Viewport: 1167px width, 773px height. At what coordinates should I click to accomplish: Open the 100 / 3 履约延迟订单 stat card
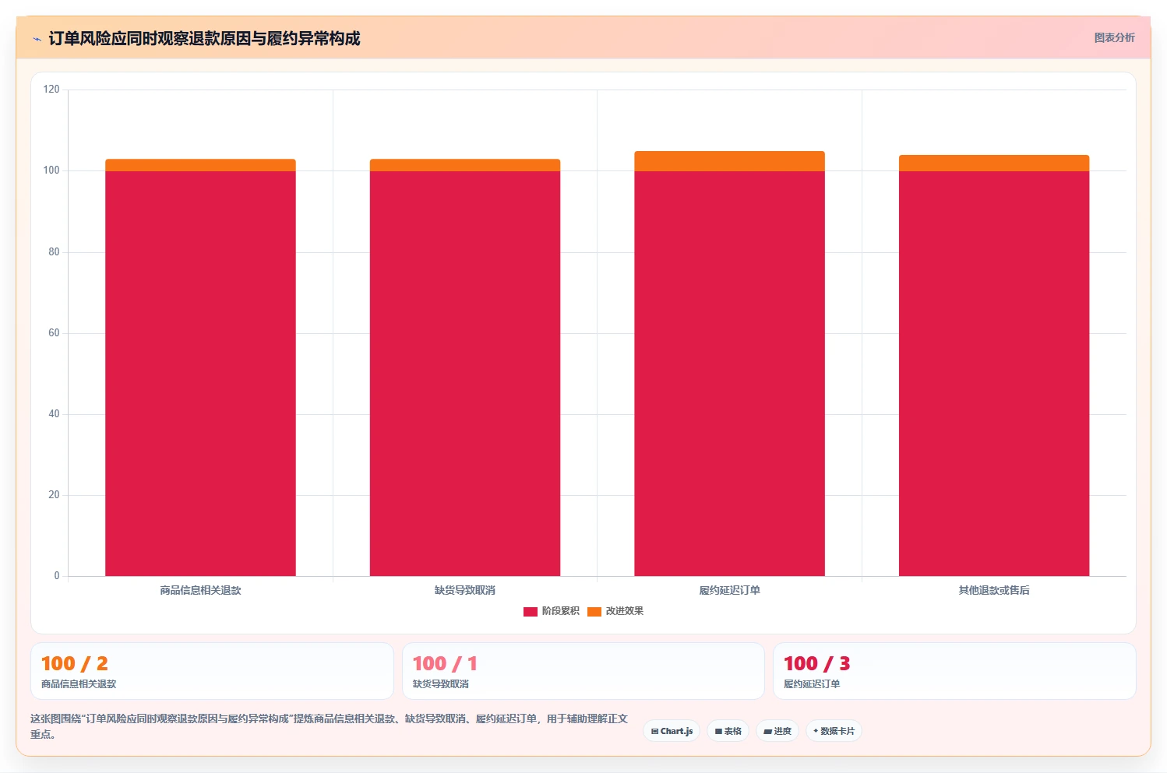click(x=954, y=671)
